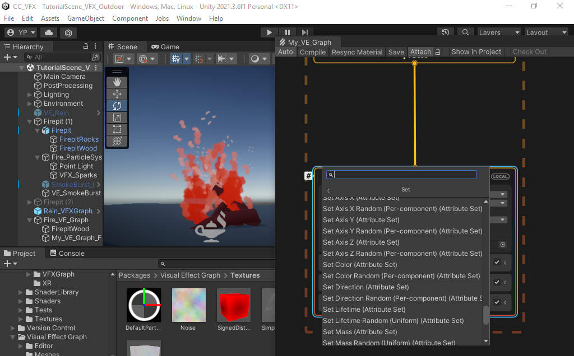Viewport: 574px width, 356px height.
Task: Collapse the Visual Effect Graph folder
Action: pos(13,337)
